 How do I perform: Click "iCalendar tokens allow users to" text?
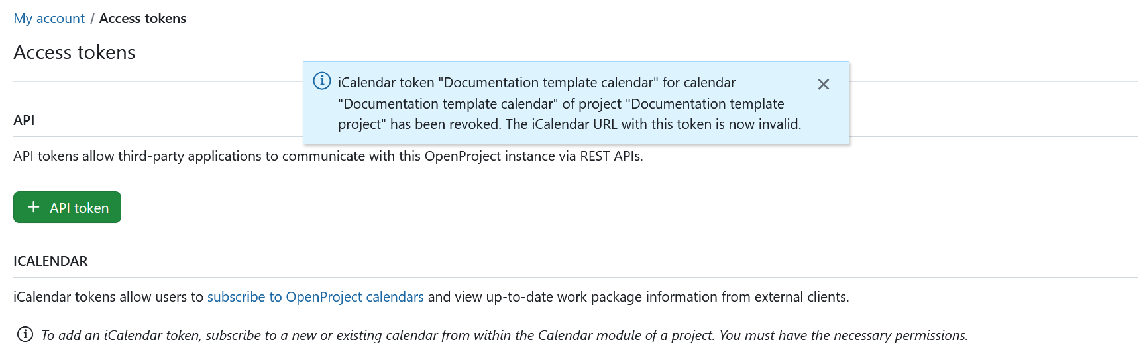[108, 297]
